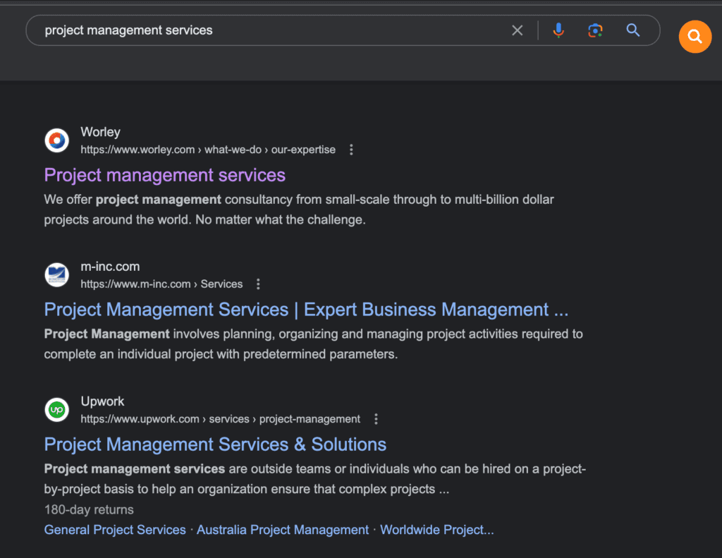The height and width of the screenshot is (558, 722).
Task: Click the m-inc snippet "Project Management involves planning"
Action: tap(314, 344)
